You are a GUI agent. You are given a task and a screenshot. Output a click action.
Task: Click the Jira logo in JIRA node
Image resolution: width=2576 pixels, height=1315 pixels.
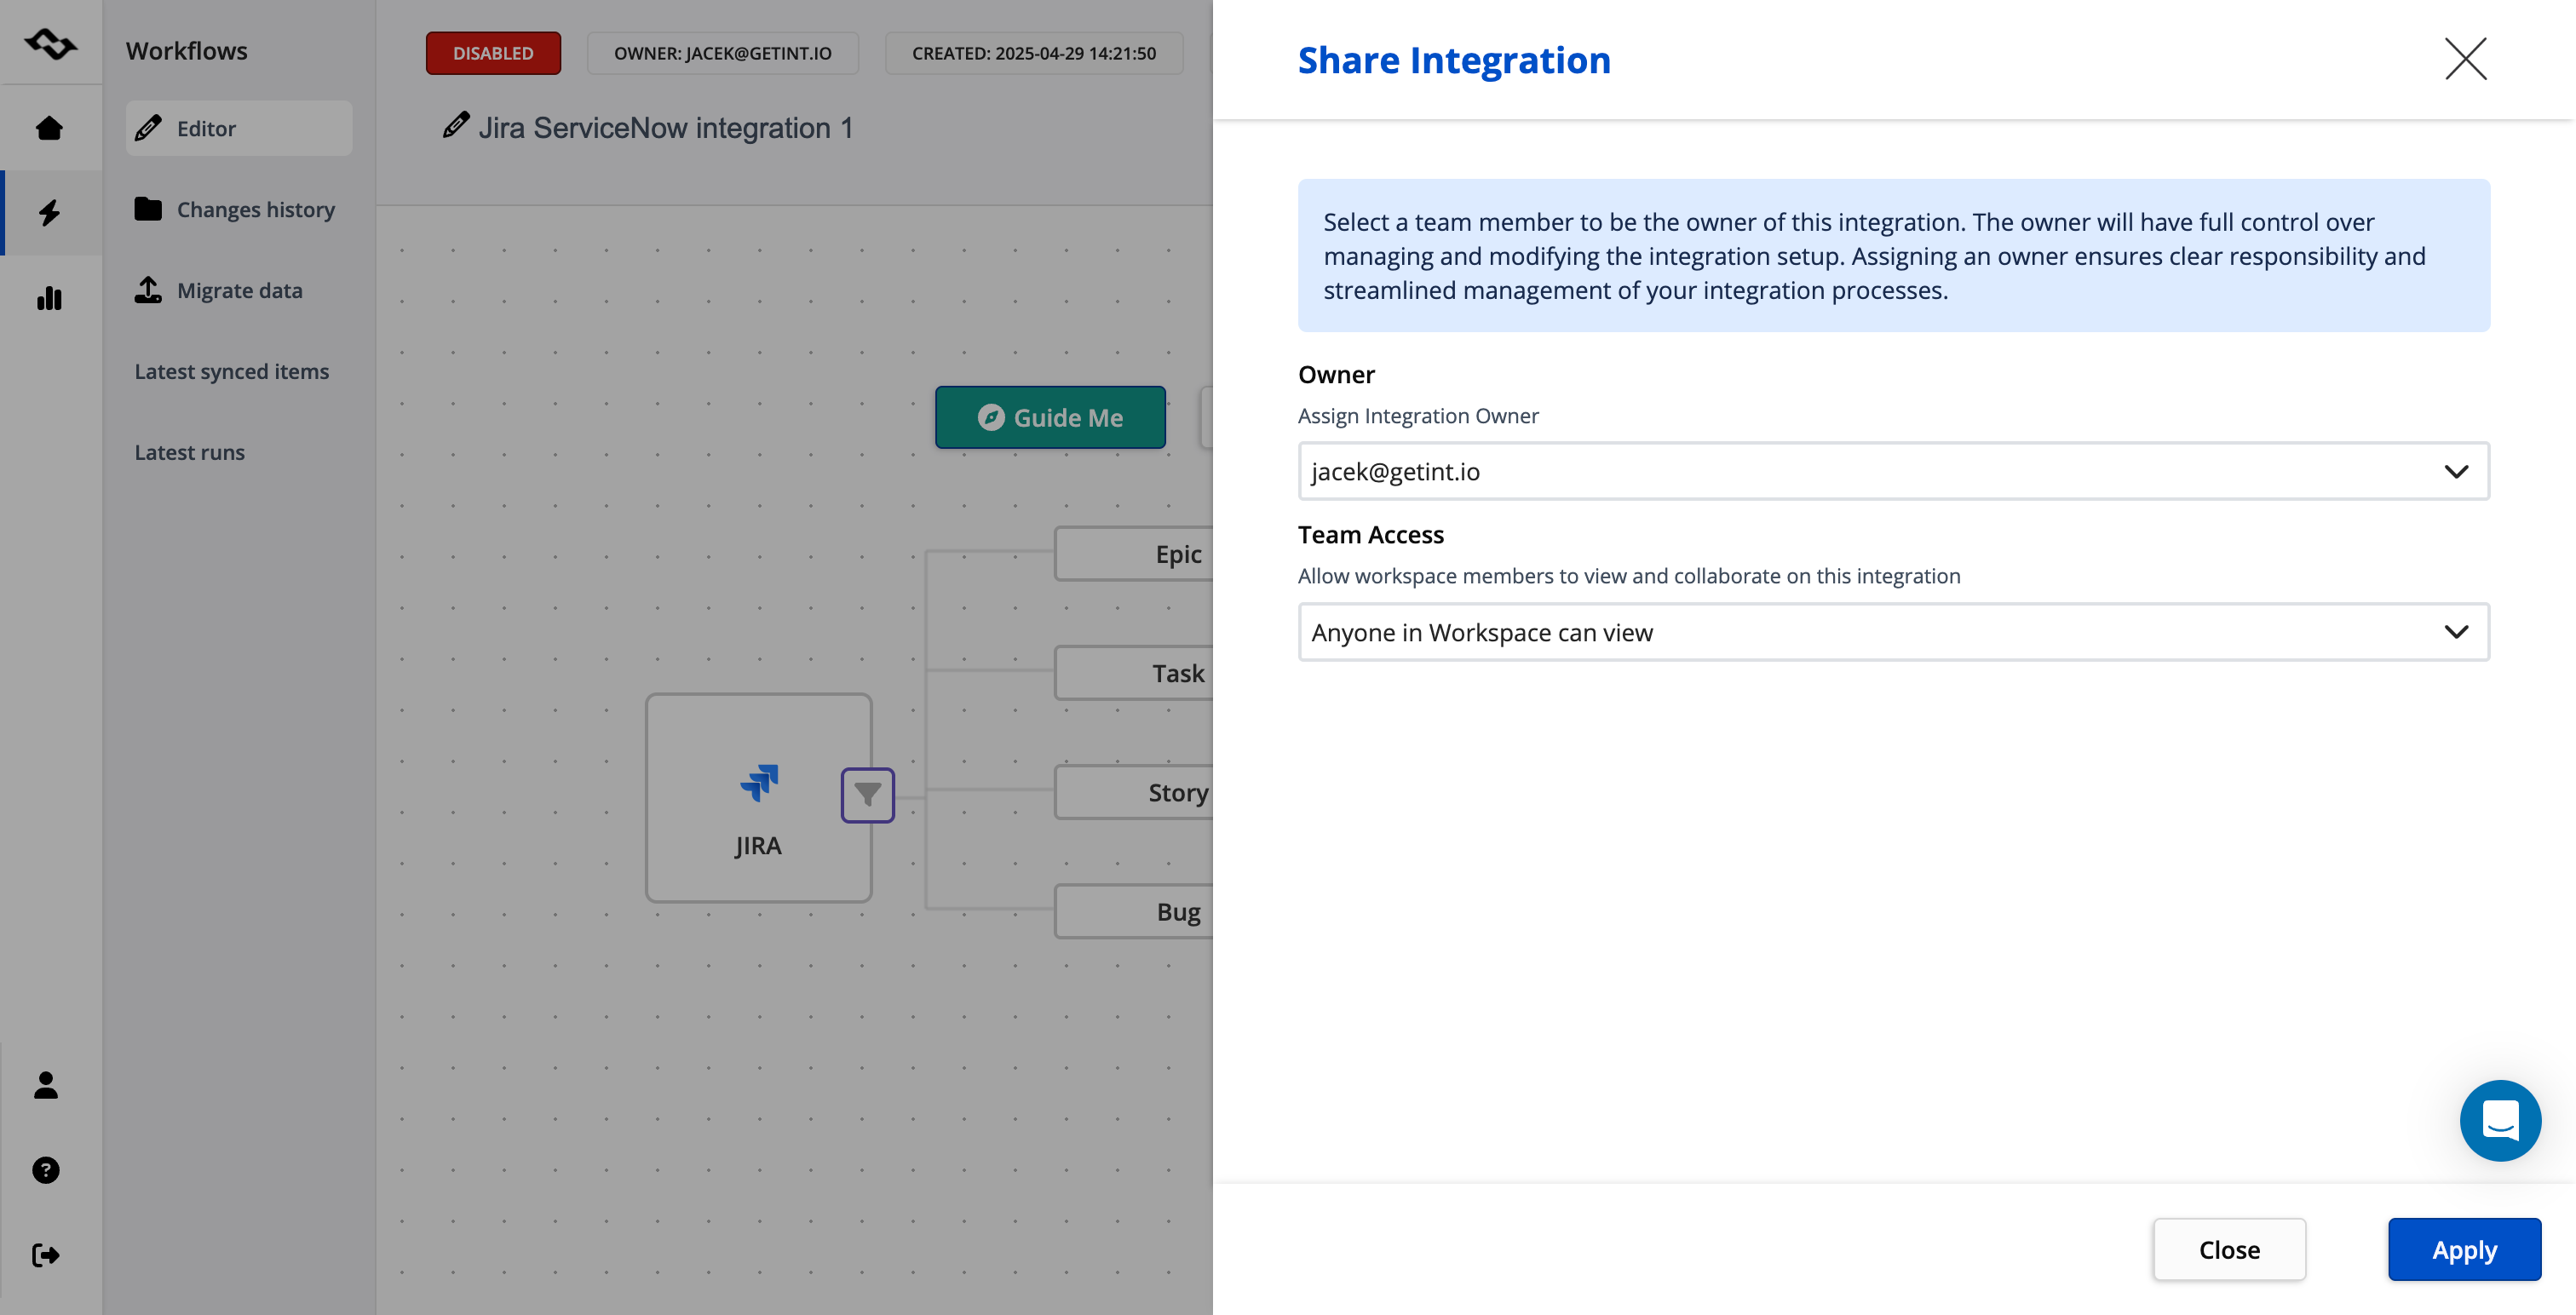point(759,783)
